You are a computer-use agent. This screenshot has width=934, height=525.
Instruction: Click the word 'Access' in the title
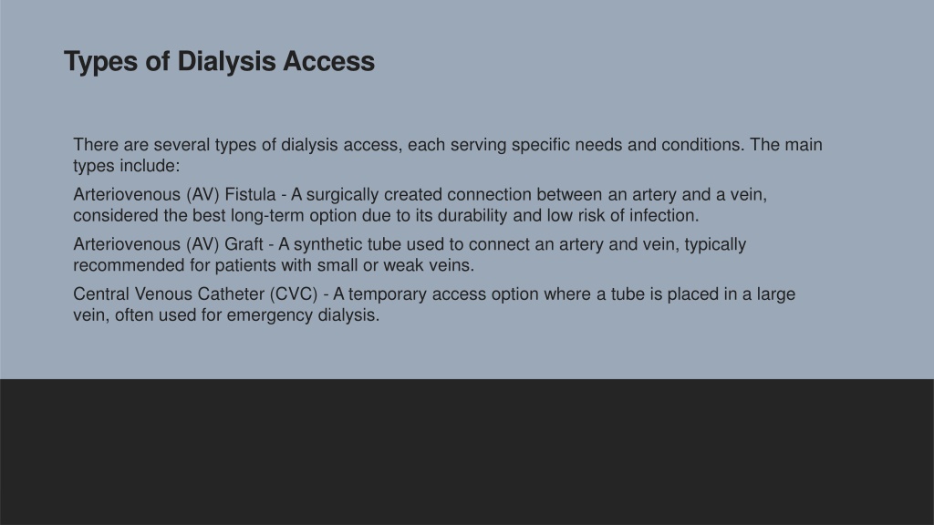328,62
